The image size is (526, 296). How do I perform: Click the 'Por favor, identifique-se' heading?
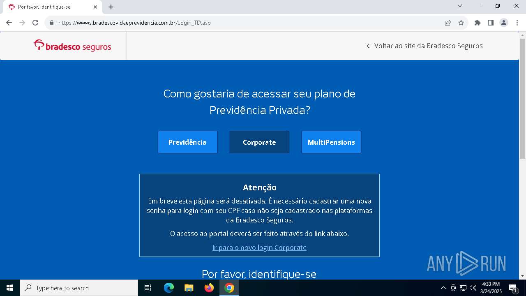point(259,274)
